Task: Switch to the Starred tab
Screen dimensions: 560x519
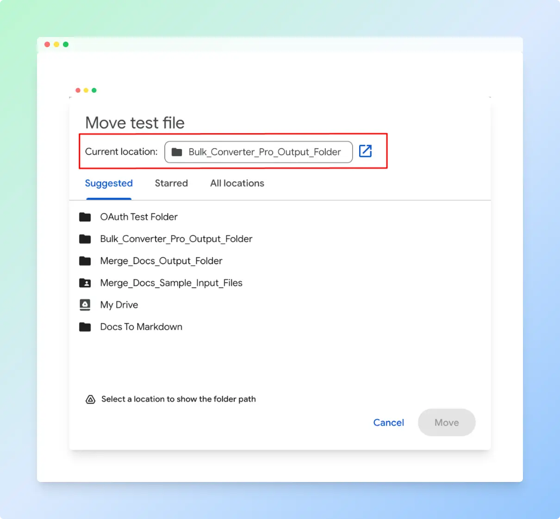Action: [x=171, y=183]
